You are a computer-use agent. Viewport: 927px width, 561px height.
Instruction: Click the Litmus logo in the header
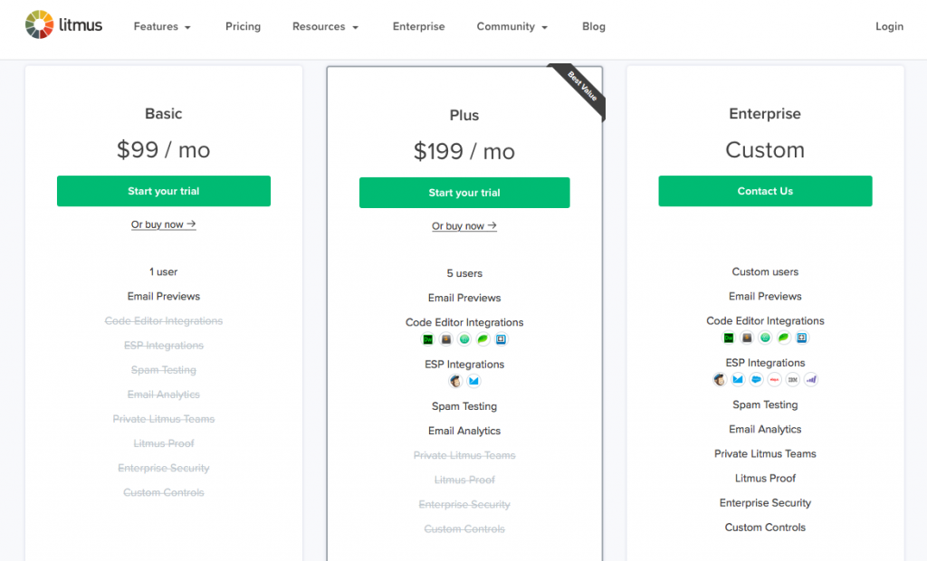click(64, 24)
